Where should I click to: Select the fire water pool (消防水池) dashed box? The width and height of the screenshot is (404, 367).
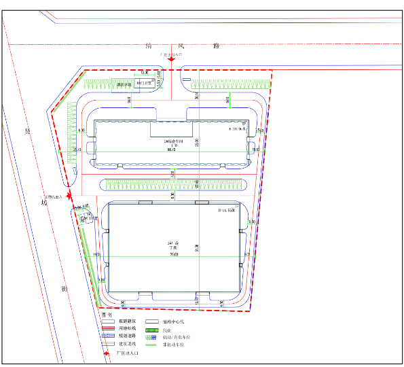(126, 86)
